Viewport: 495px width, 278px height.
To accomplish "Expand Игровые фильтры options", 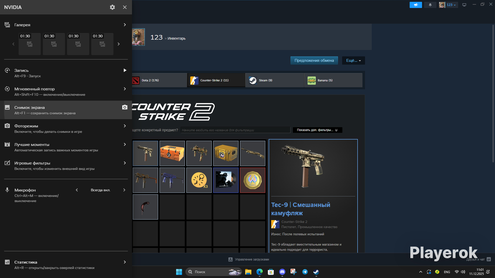I will pos(125,163).
